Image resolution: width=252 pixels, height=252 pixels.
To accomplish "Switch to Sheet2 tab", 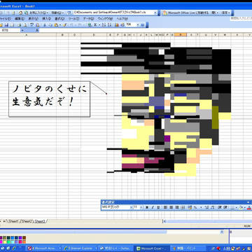I will tap(26, 221).
